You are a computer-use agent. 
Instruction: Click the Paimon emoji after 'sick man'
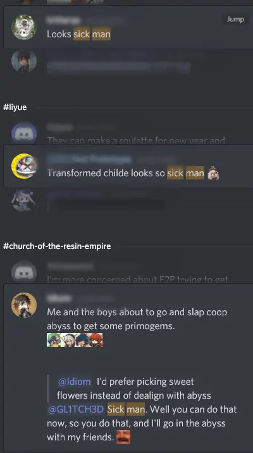(x=213, y=173)
